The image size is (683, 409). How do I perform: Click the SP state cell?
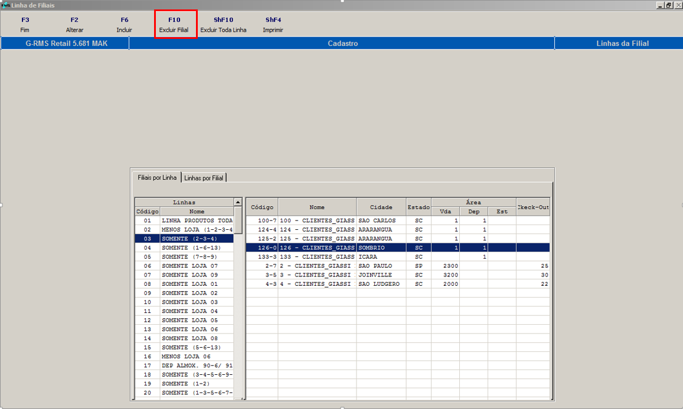[x=419, y=266]
